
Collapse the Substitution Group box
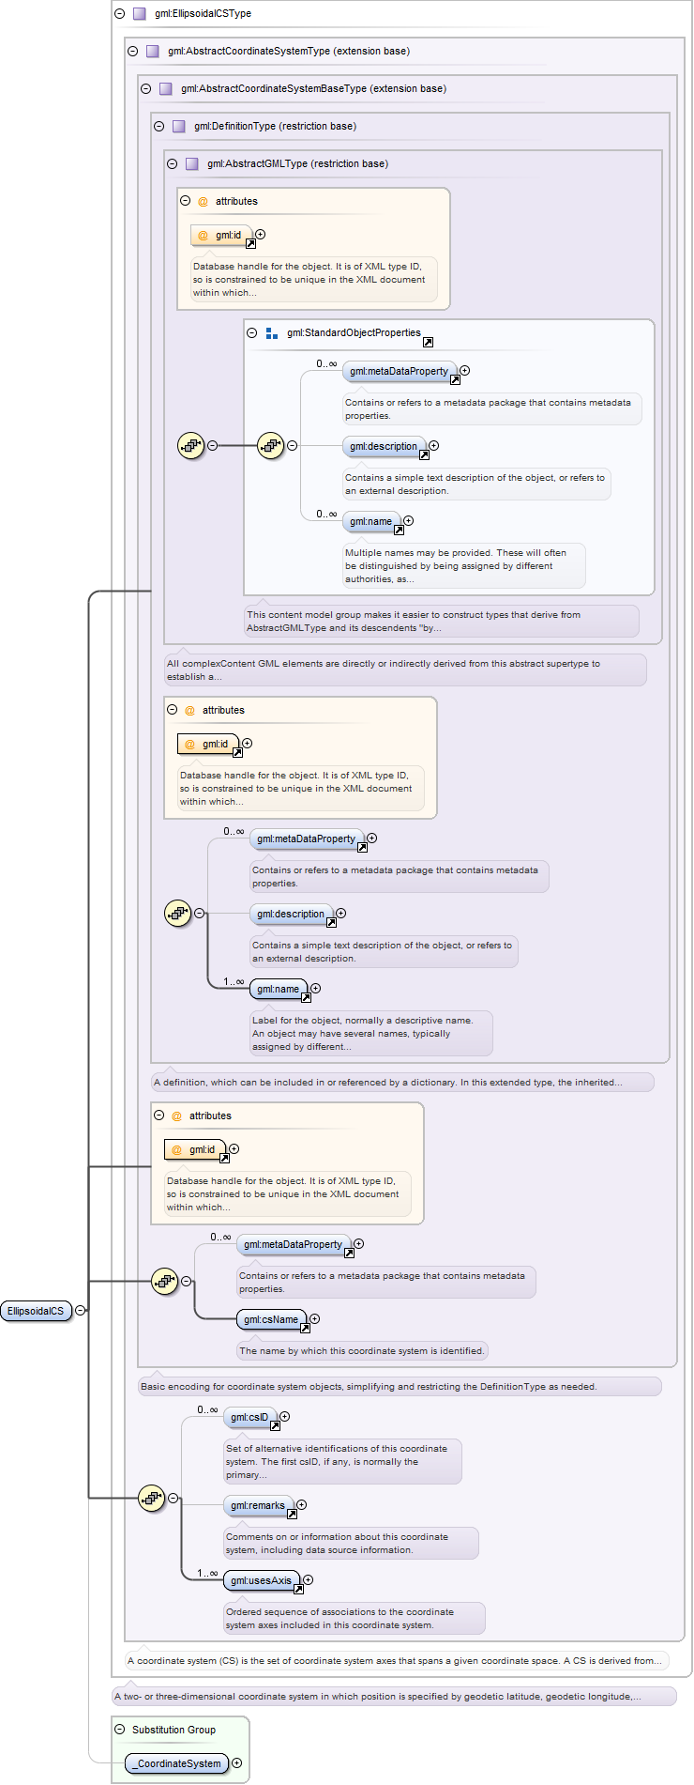[119, 1730]
